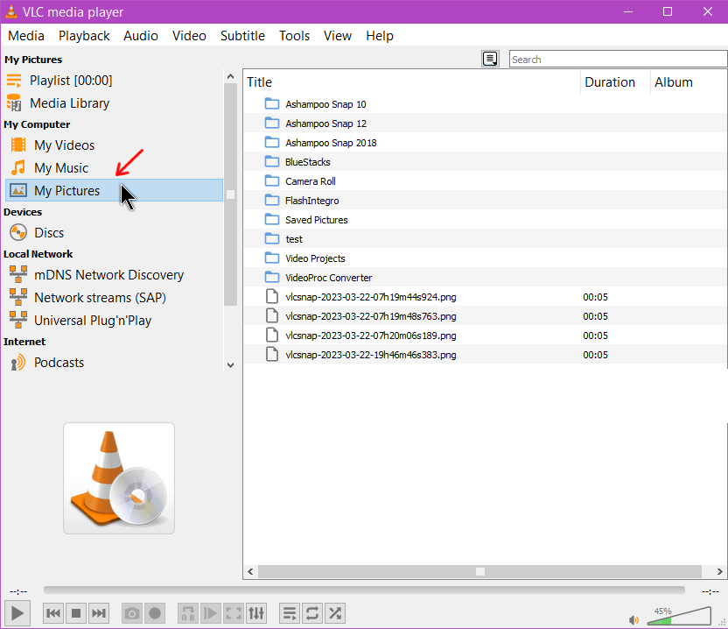
Task: Click sidebar scroll up arrow
Action: click(230, 76)
